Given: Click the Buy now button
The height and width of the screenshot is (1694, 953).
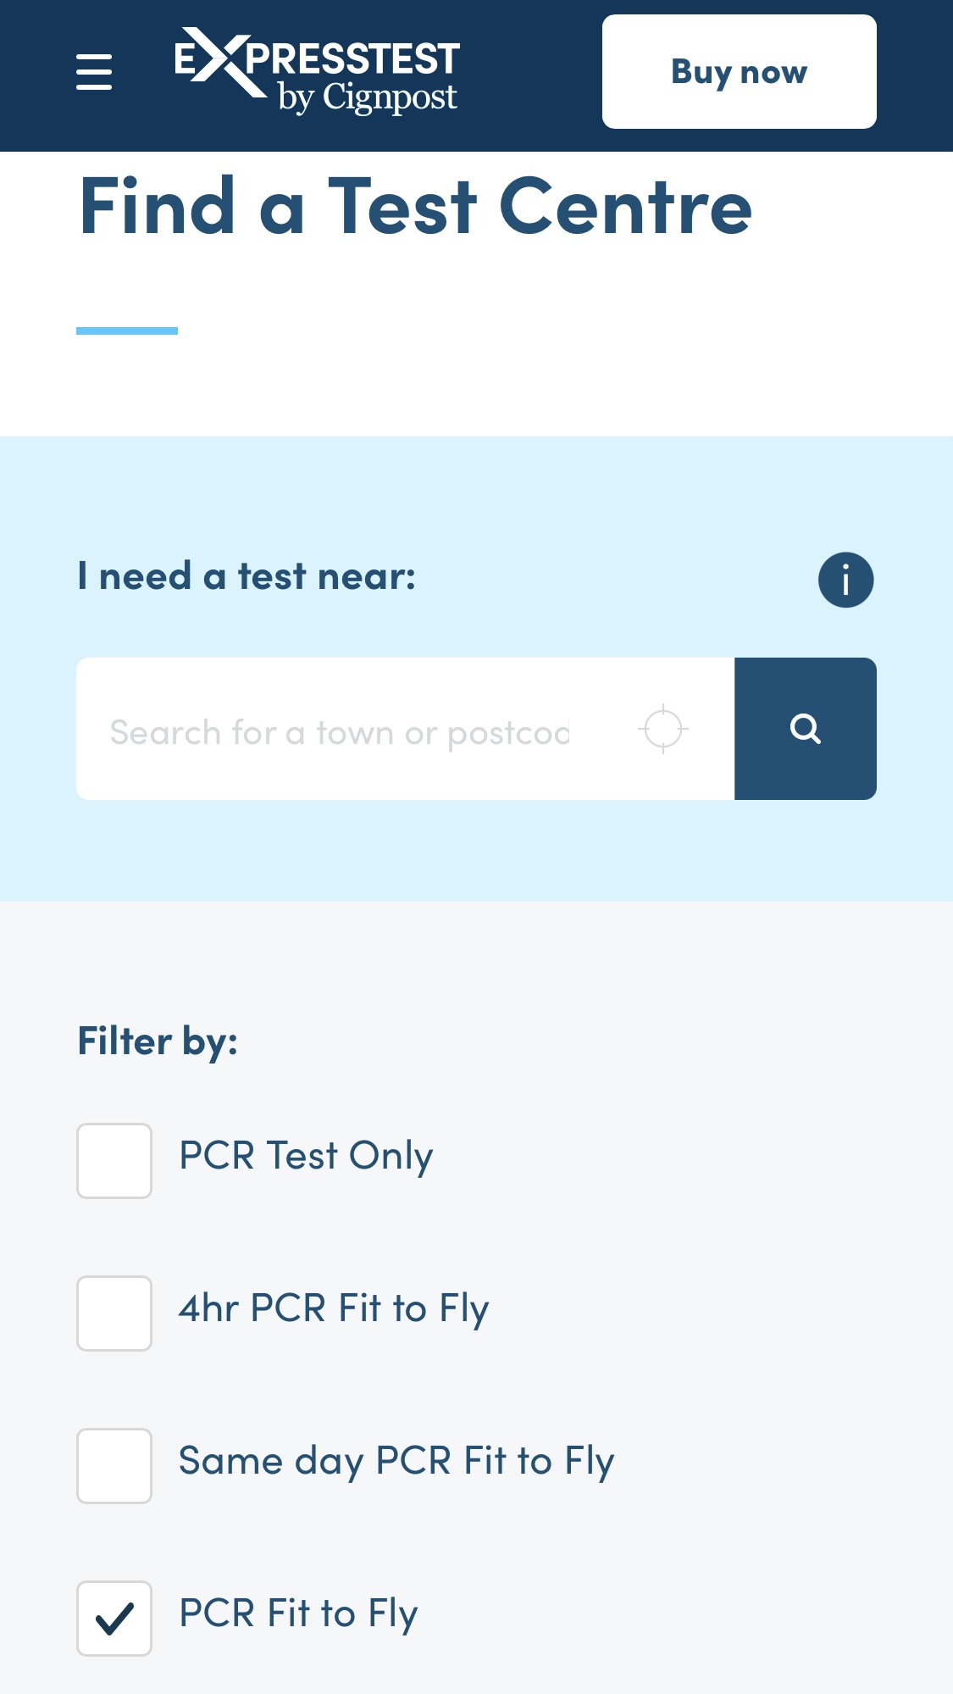Looking at the screenshot, I should (x=739, y=72).
